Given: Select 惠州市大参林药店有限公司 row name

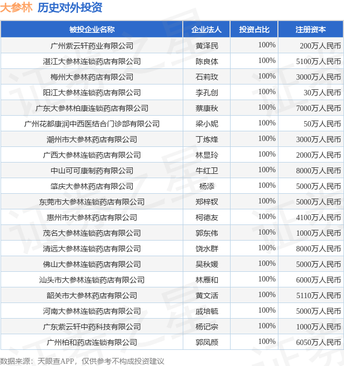Looking at the screenshot, I should point(92,217).
